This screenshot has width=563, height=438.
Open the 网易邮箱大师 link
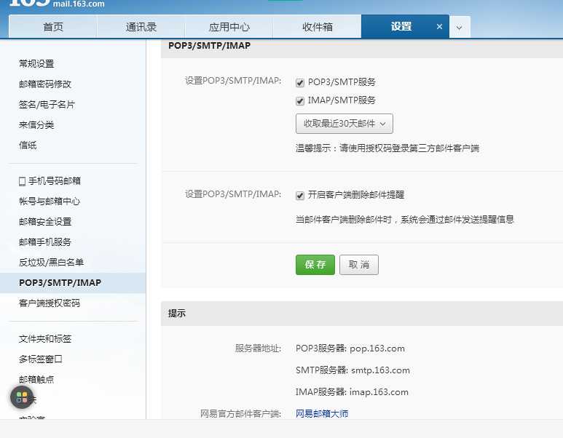(x=322, y=413)
